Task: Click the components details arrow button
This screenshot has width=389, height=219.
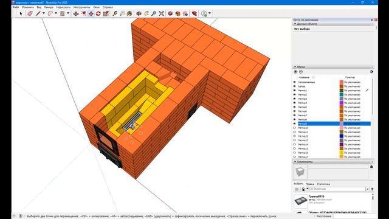Action: pyautogui.click(x=372, y=189)
